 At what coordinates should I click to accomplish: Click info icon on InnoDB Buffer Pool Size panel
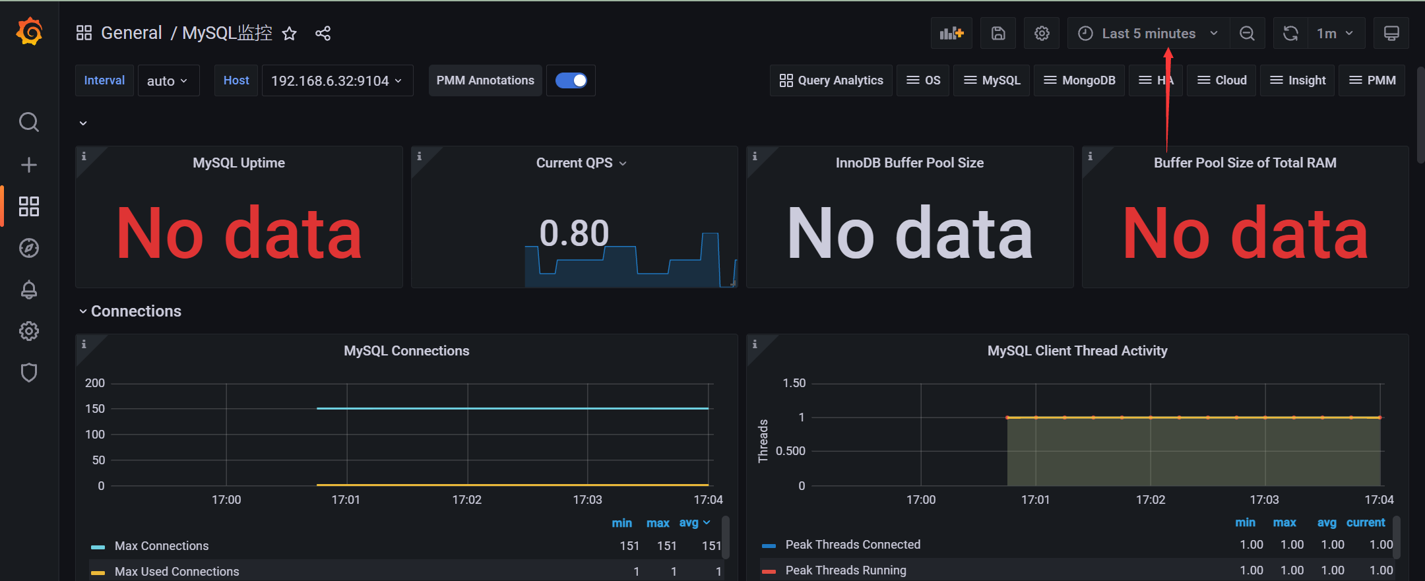[x=755, y=156]
